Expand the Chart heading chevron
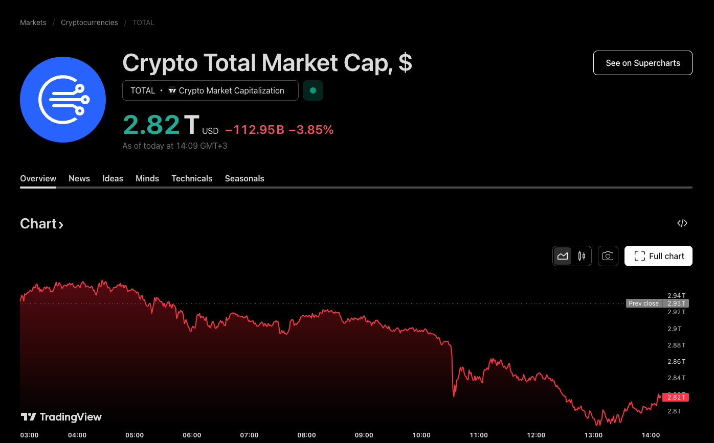 click(x=61, y=224)
